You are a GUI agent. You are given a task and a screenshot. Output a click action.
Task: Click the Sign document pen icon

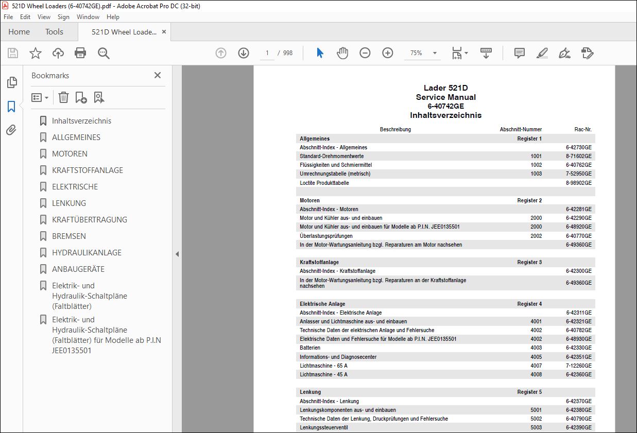(x=564, y=53)
